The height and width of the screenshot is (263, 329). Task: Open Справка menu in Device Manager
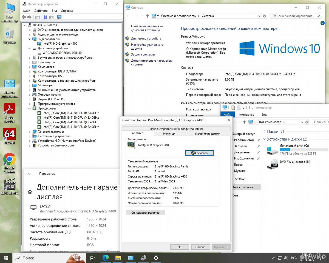pos(67,11)
